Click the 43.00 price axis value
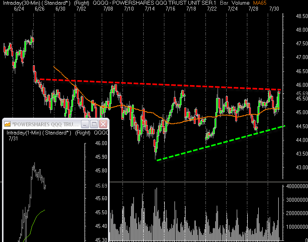Screen dimensions: 308x242 coord(301,167)
